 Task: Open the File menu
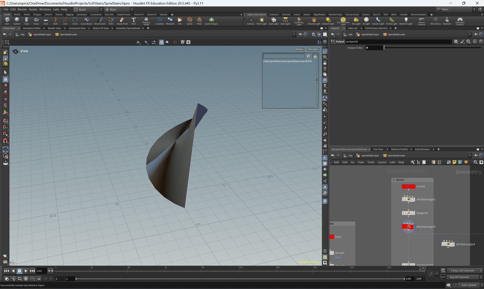[x=6, y=9]
